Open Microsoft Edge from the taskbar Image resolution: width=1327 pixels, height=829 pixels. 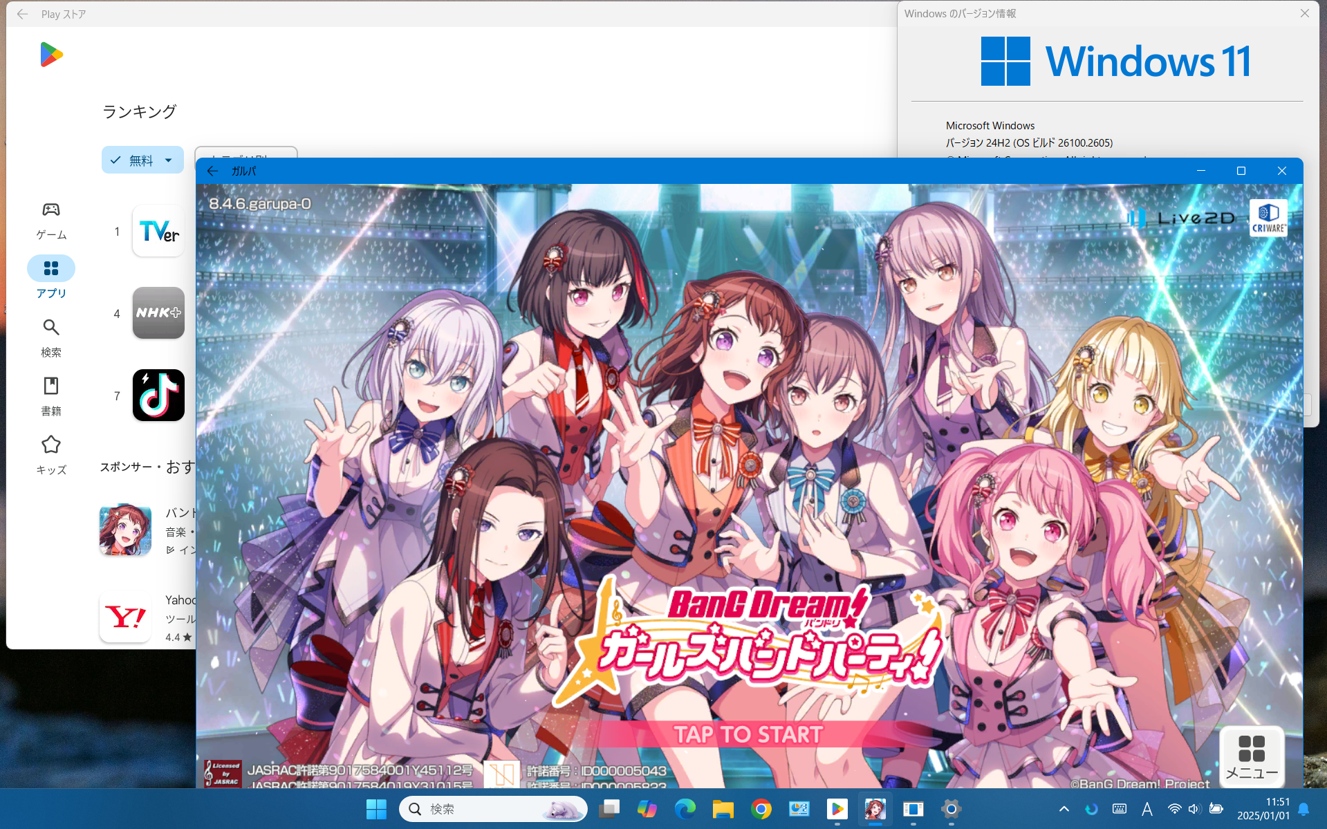click(x=685, y=809)
